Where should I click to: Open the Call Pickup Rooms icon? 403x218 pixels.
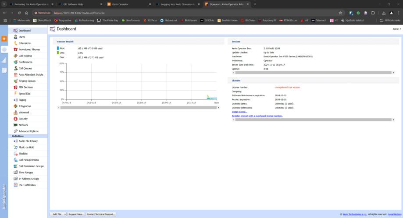pos(15,160)
